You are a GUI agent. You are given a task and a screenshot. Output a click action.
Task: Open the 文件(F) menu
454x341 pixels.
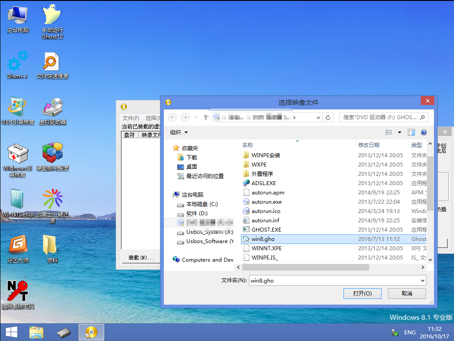(130, 118)
